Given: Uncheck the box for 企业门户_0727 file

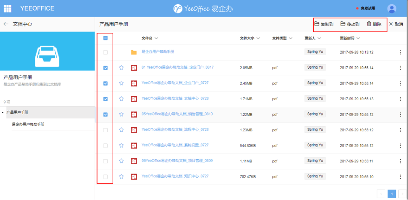Looking at the screenshot, I should click(x=105, y=84).
